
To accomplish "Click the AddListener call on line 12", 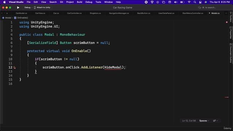I will point(92,67).
